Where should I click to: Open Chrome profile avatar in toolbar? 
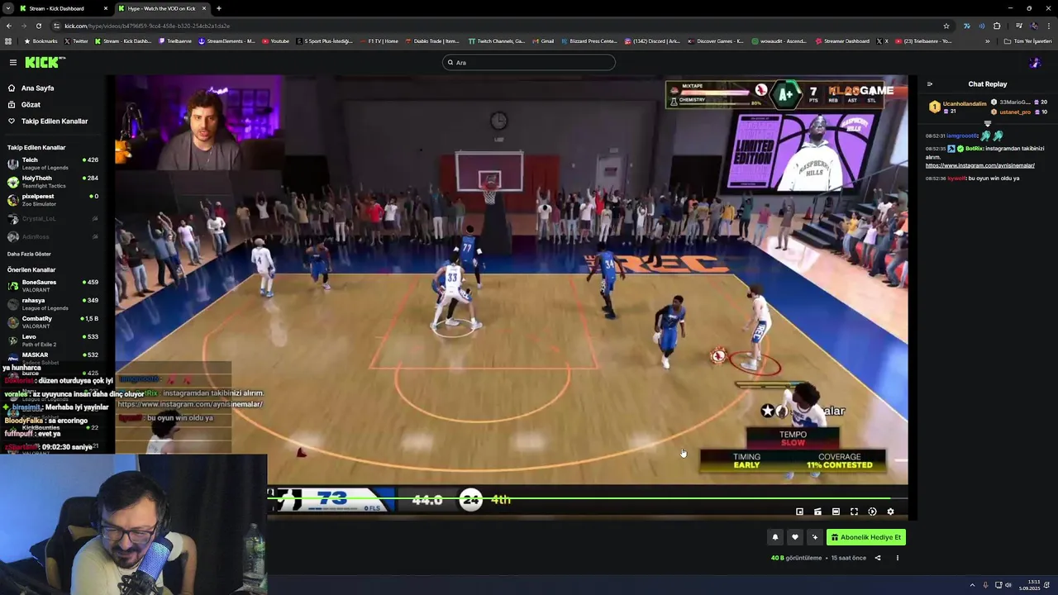click(x=1034, y=26)
